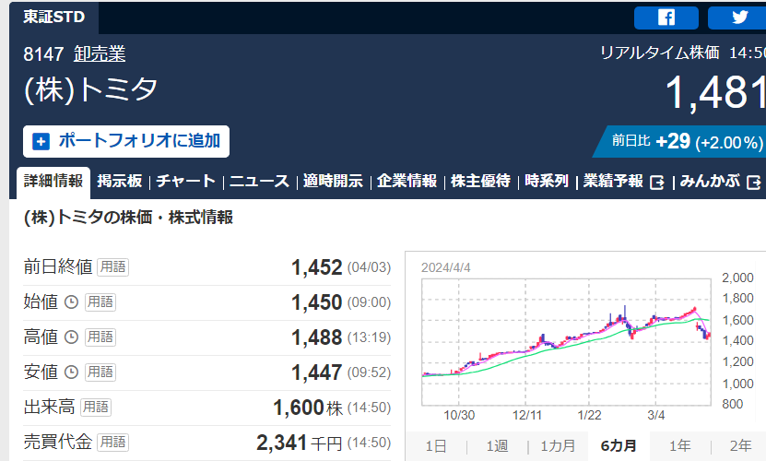The image size is (766, 461).
Task: Click external link icon beside みんかぶ
Action: click(x=754, y=183)
